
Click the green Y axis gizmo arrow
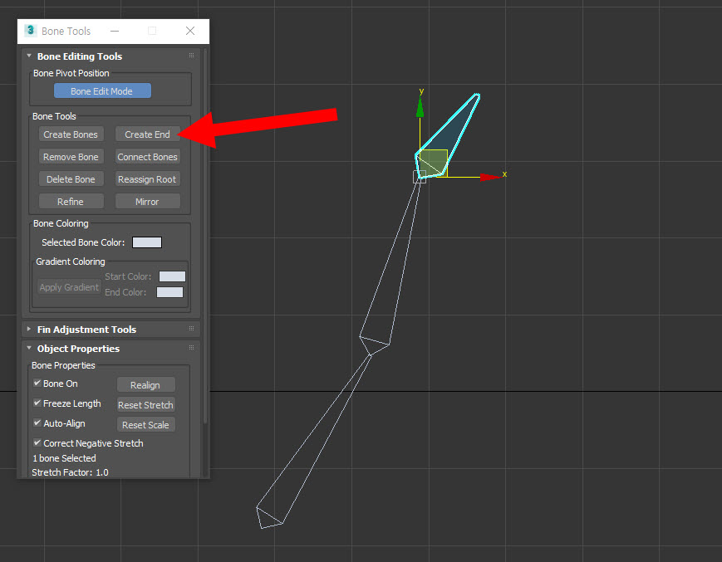point(420,108)
